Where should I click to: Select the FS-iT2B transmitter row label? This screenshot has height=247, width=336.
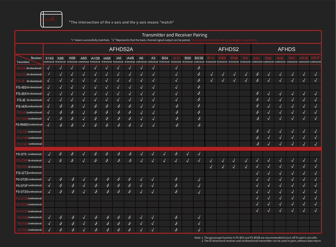coord(30,217)
